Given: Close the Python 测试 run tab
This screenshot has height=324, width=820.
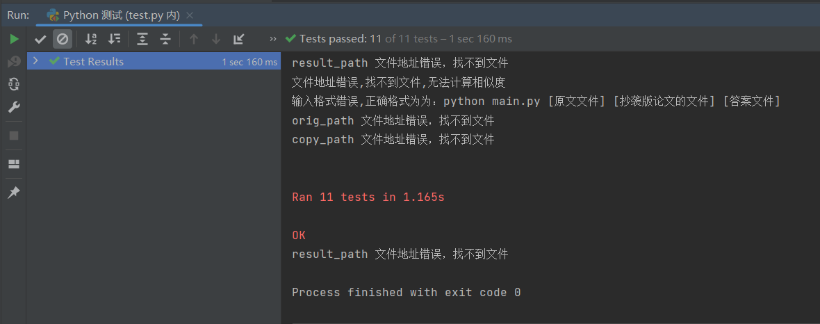Looking at the screenshot, I should coord(190,15).
